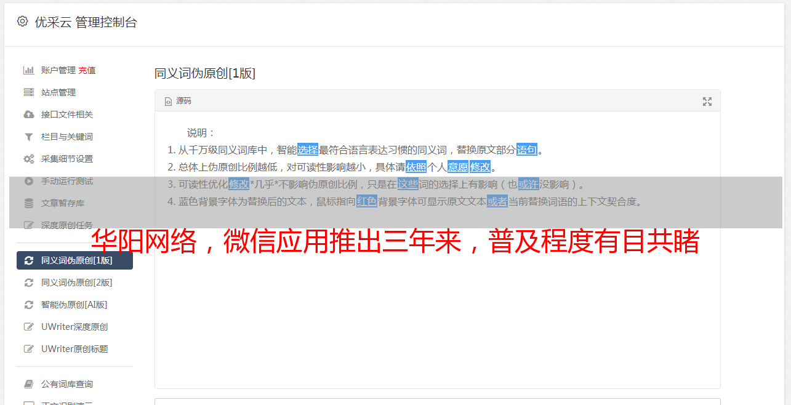The image size is (791, 405).
Task: Open 同义词伪原创[1版] active menu item
Action: (74, 260)
